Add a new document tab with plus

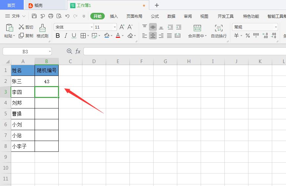tap(157, 5)
